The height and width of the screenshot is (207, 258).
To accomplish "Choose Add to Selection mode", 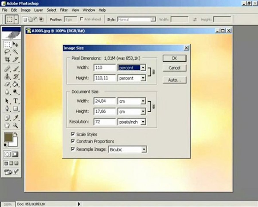I will pos(30,20).
